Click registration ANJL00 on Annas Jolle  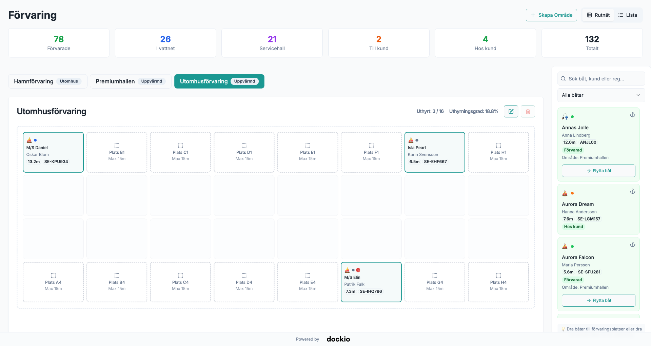588,142
